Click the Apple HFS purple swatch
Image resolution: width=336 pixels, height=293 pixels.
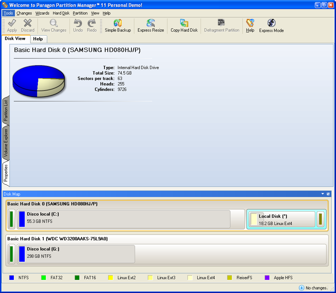click(267, 278)
